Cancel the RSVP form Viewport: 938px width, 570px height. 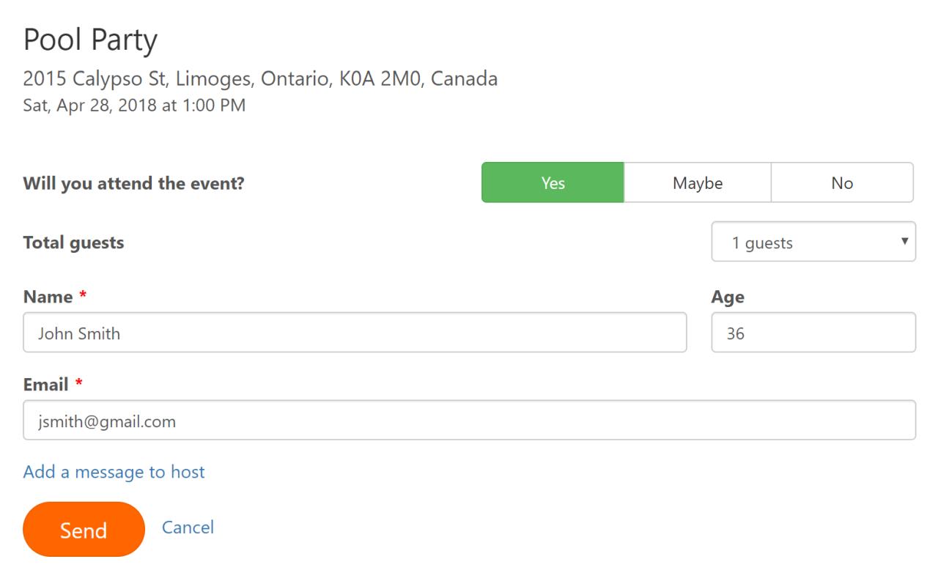(188, 528)
